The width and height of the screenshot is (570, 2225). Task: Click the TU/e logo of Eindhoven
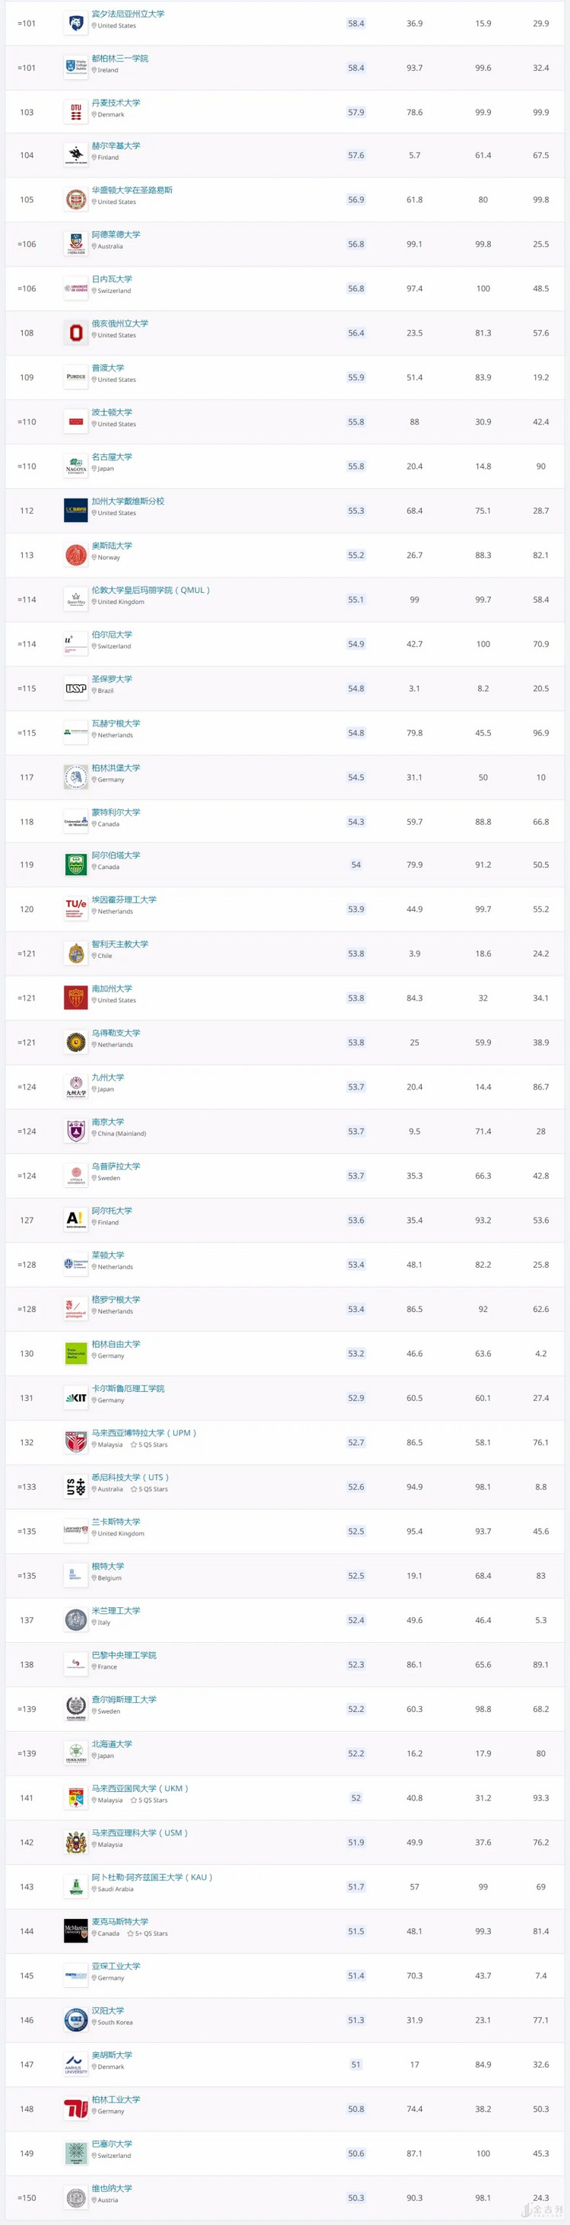coord(76,907)
